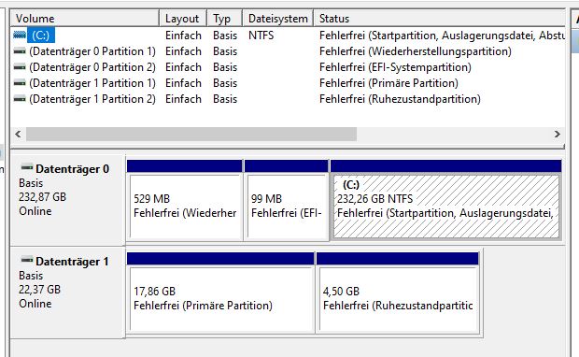This screenshot has width=579, height=357.
Task: Click the Datenträger 0 disk label
Action: coord(73,169)
